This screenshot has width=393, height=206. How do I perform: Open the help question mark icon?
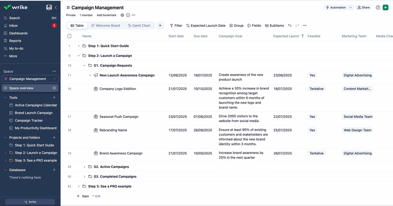pyautogui.click(x=378, y=7)
